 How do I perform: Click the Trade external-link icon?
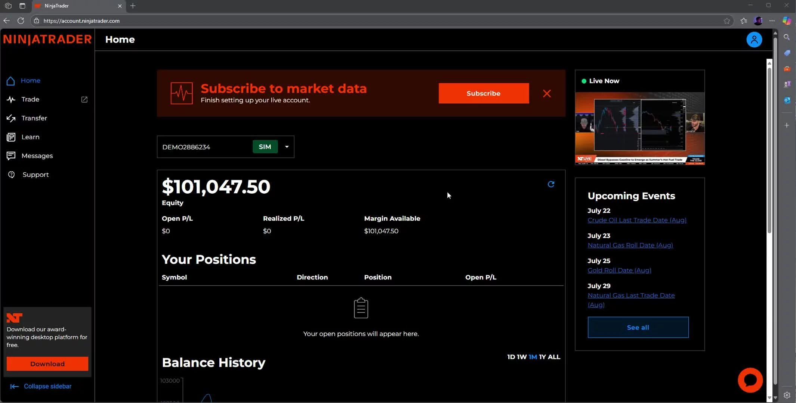click(x=84, y=99)
